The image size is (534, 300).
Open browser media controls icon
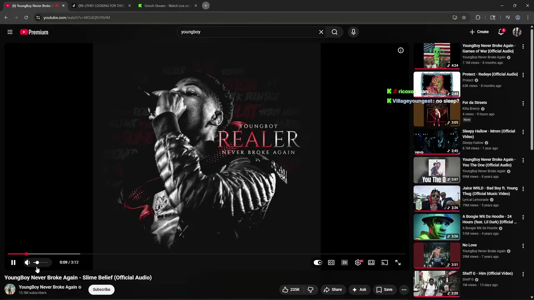tap(508, 17)
